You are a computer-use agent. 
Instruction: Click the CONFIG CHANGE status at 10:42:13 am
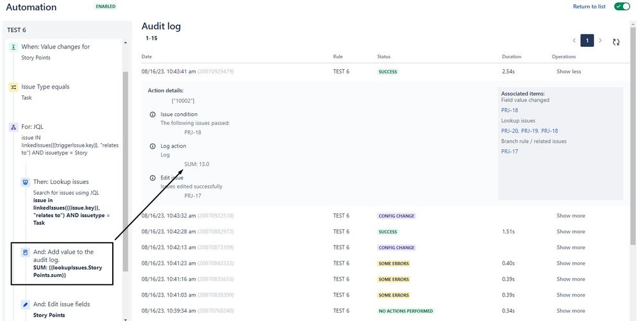[396, 247]
